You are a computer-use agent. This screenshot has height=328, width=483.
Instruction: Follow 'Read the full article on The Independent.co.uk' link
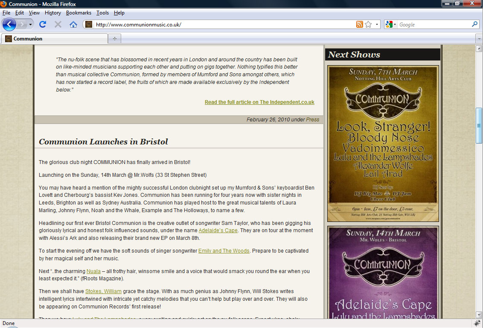[x=259, y=102]
